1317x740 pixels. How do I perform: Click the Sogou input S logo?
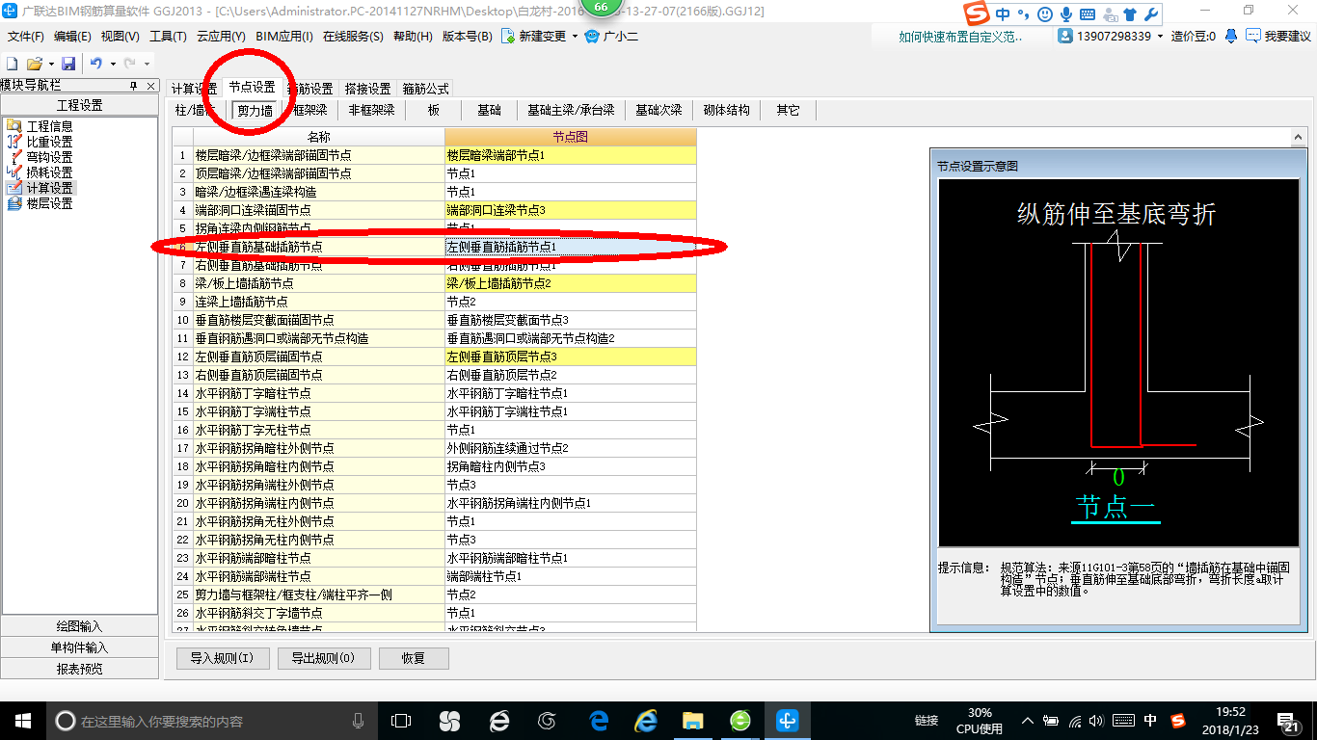click(x=979, y=14)
